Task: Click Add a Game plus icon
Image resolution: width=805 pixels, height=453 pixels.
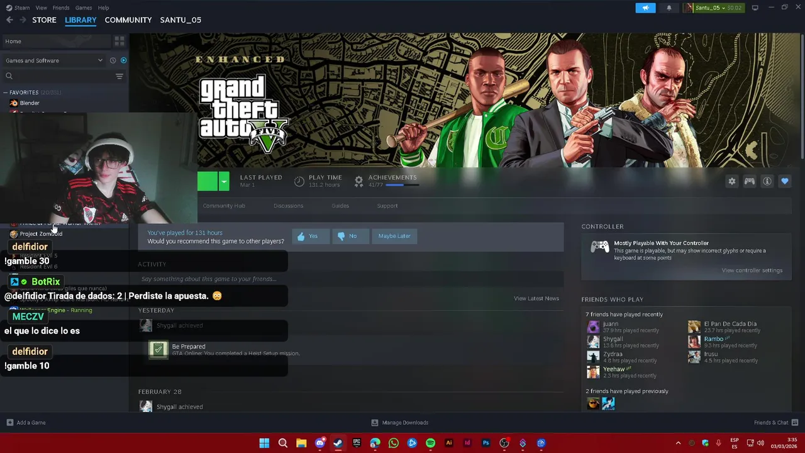Action: click(9, 423)
